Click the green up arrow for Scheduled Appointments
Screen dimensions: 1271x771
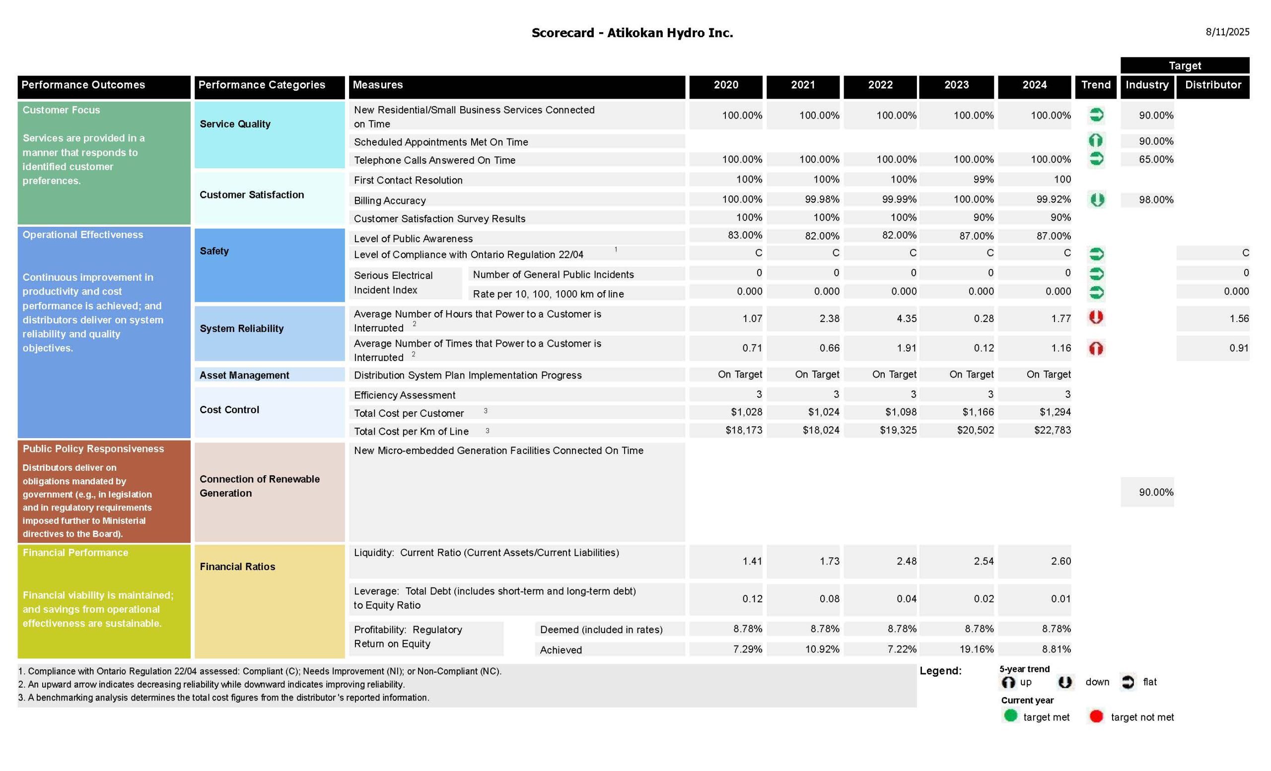click(1096, 140)
